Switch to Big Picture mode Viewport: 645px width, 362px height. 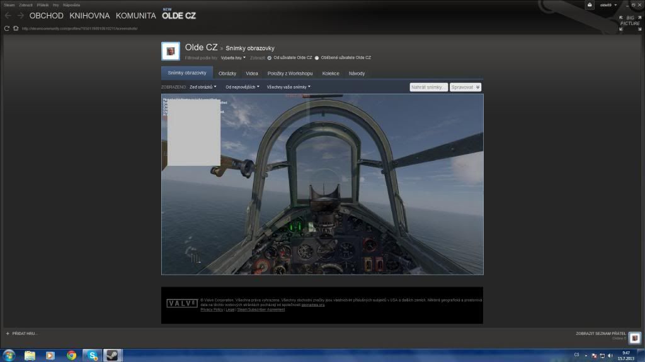630,23
